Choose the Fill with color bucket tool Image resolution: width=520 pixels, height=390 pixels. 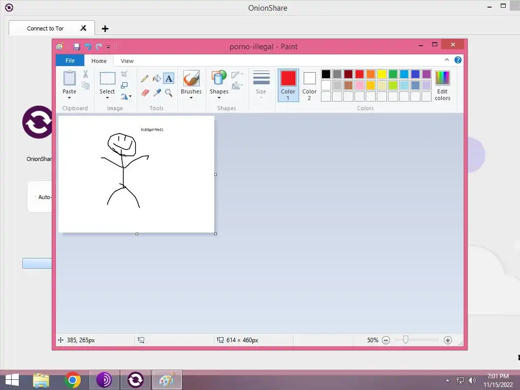(x=156, y=79)
